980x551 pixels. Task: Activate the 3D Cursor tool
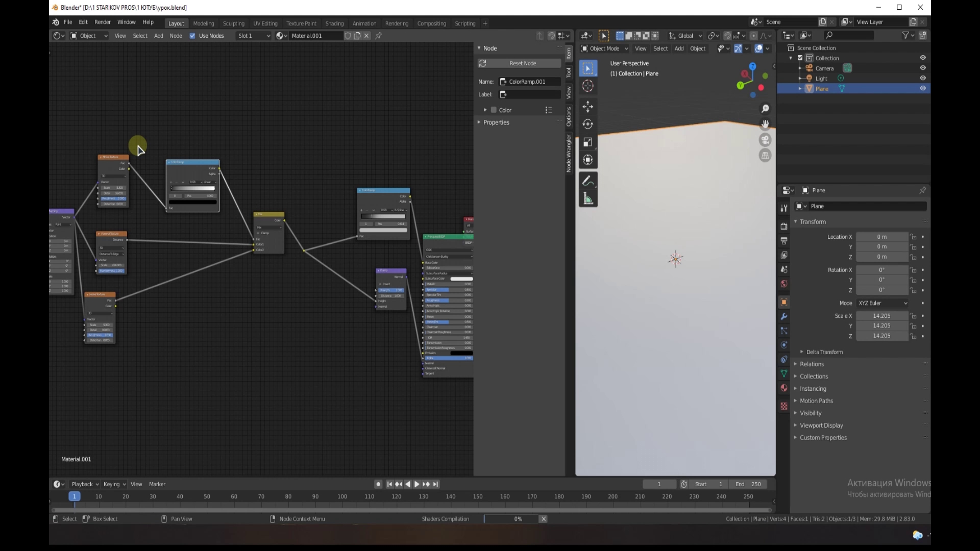pos(588,86)
